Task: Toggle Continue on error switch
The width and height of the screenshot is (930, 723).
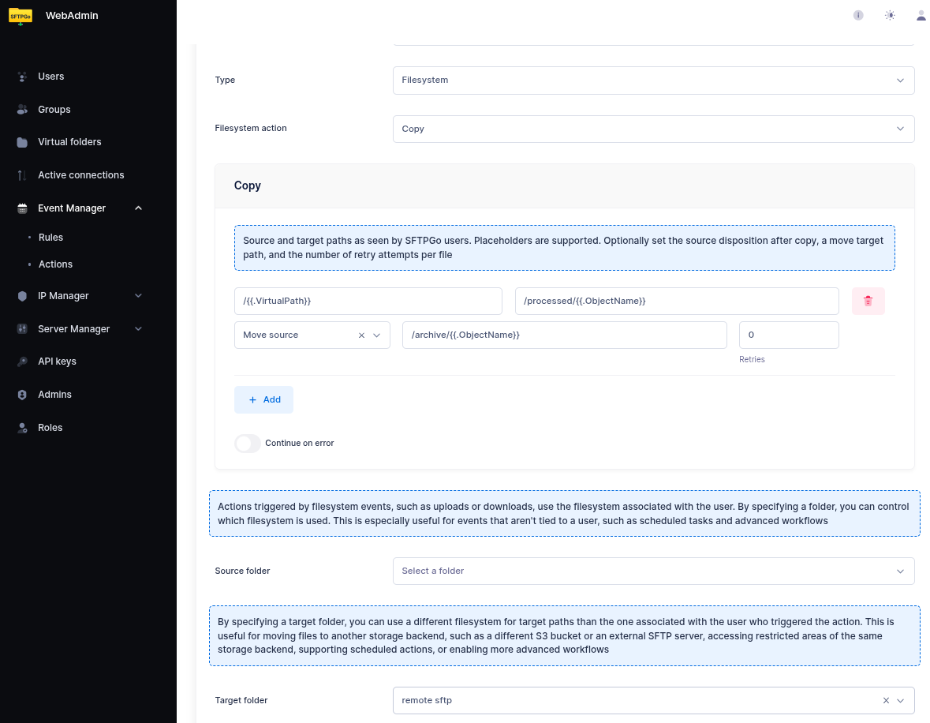Action: pyautogui.click(x=248, y=444)
